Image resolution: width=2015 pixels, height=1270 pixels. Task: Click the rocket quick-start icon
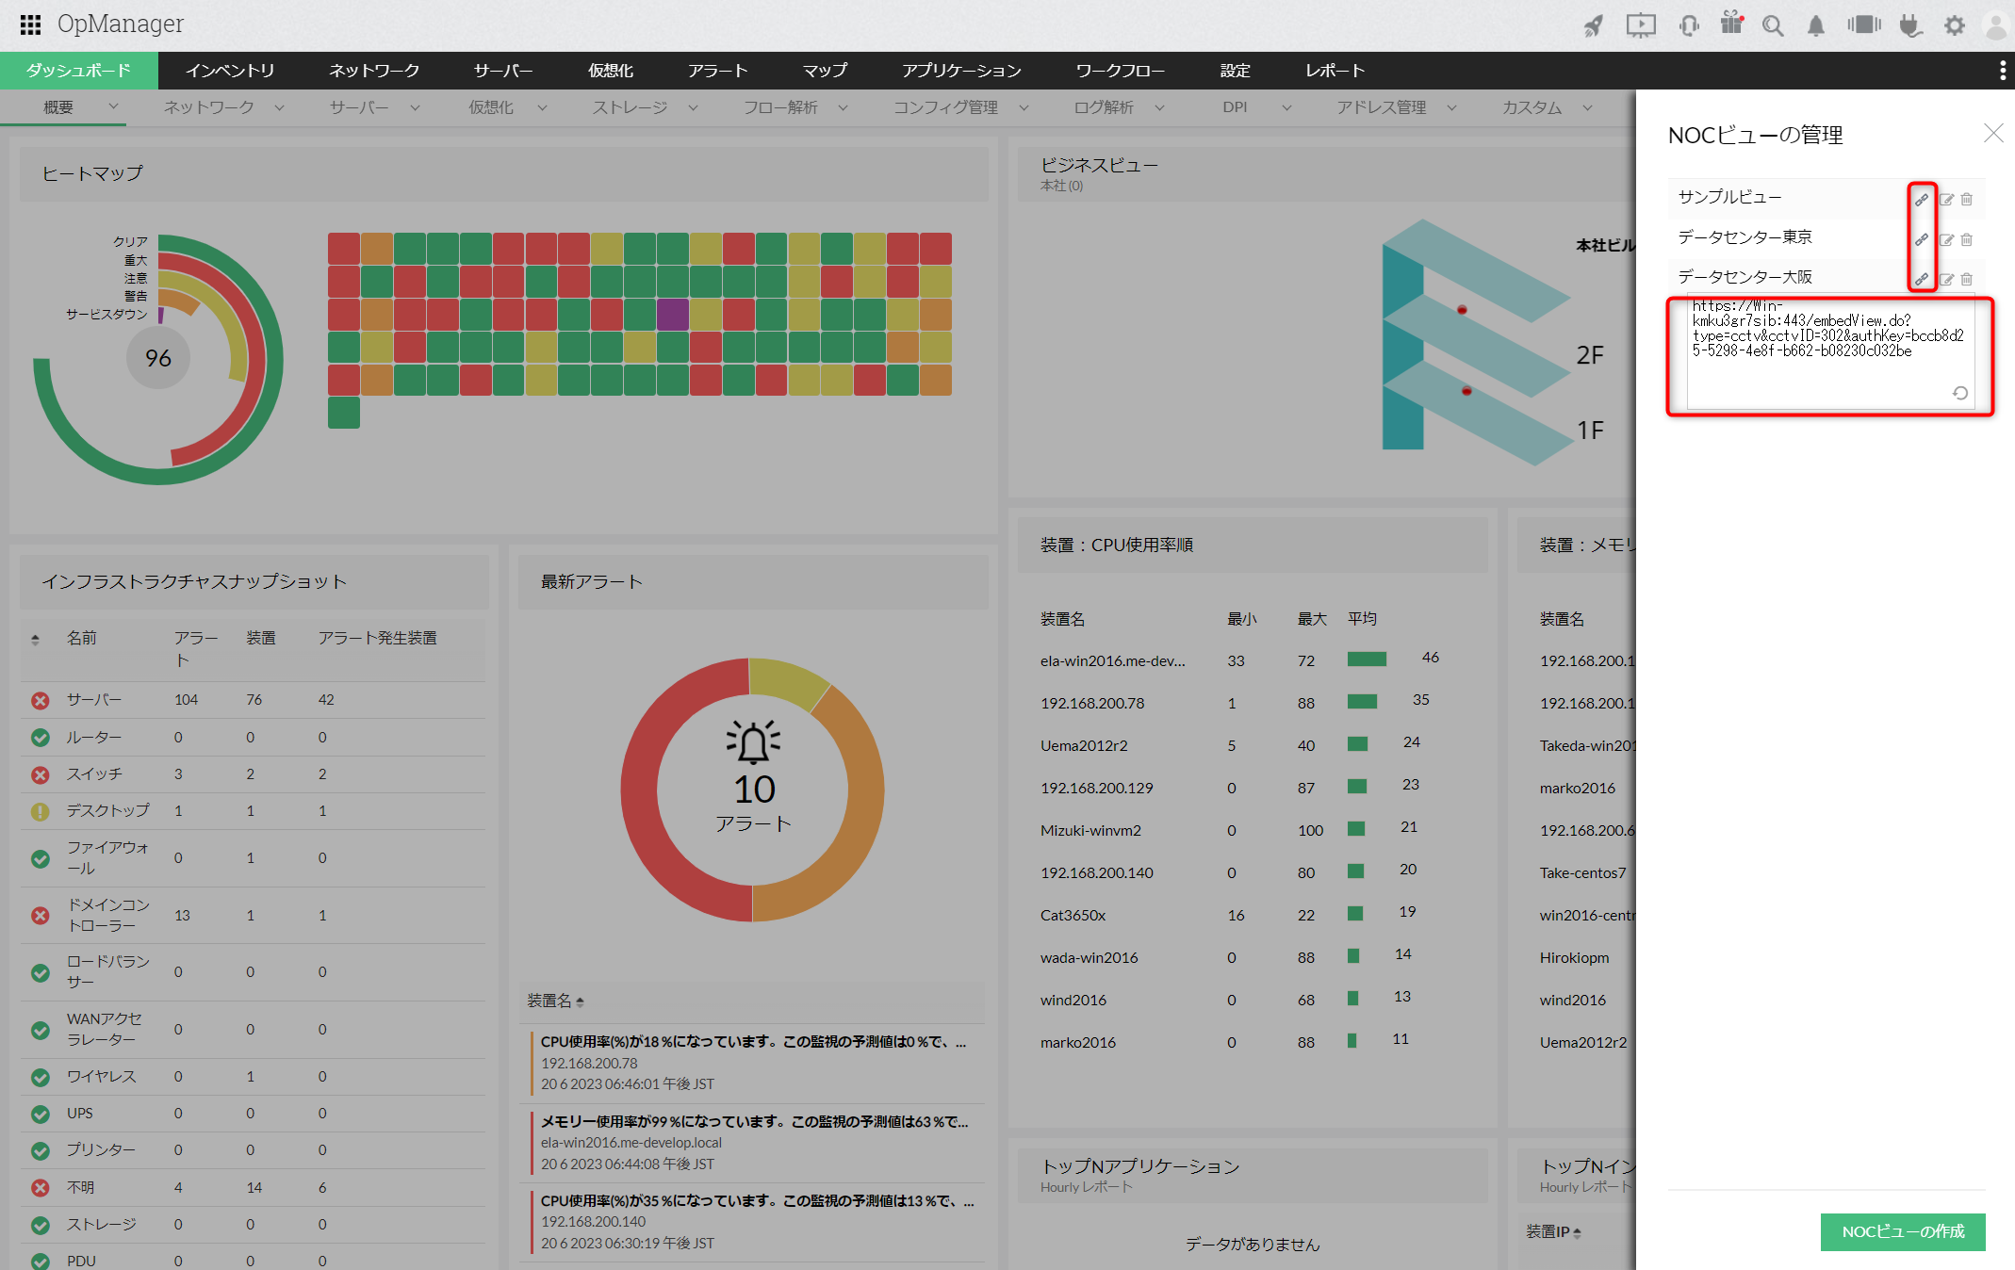(x=1594, y=25)
